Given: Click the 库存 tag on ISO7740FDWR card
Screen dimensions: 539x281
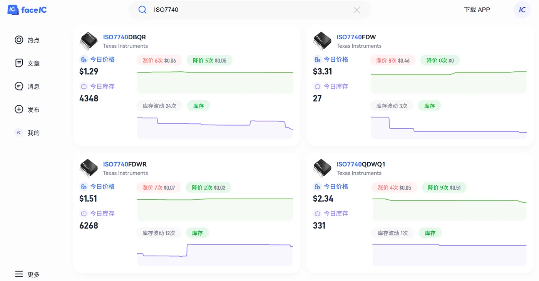Looking at the screenshot, I should (x=198, y=233).
